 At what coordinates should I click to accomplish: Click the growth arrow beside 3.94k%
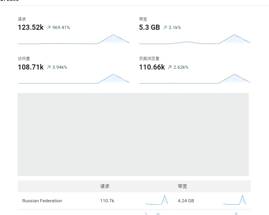pos(48,68)
